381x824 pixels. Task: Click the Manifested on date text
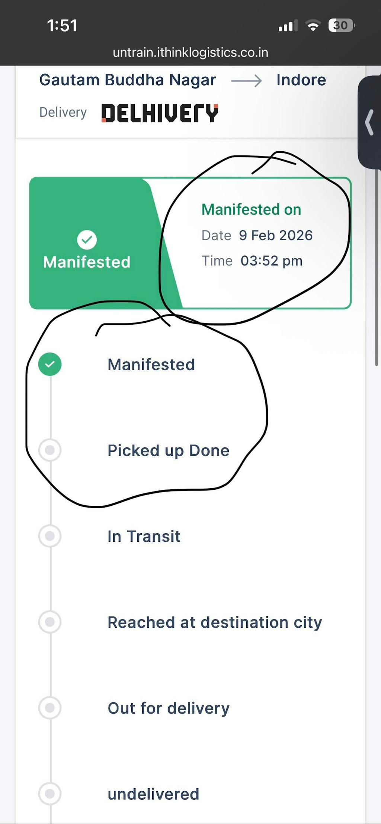point(275,235)
